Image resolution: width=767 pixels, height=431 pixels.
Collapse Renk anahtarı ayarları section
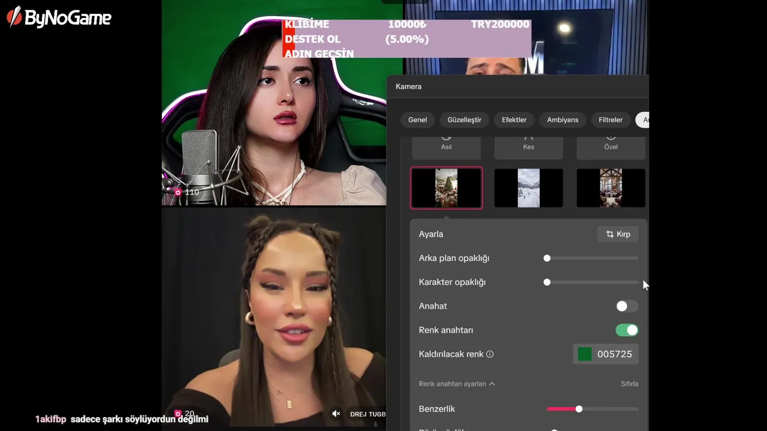click(457, 384)
